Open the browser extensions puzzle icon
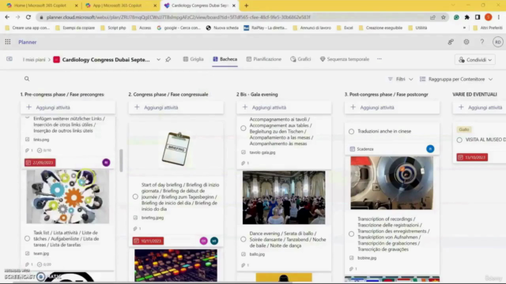The height and width of the screenshot is (284, 506). pos(467,17)
